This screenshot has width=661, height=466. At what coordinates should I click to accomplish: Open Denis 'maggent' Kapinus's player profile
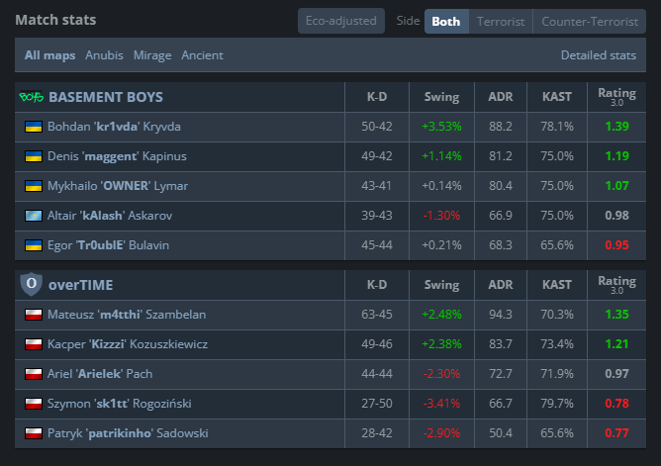(117, 156)
